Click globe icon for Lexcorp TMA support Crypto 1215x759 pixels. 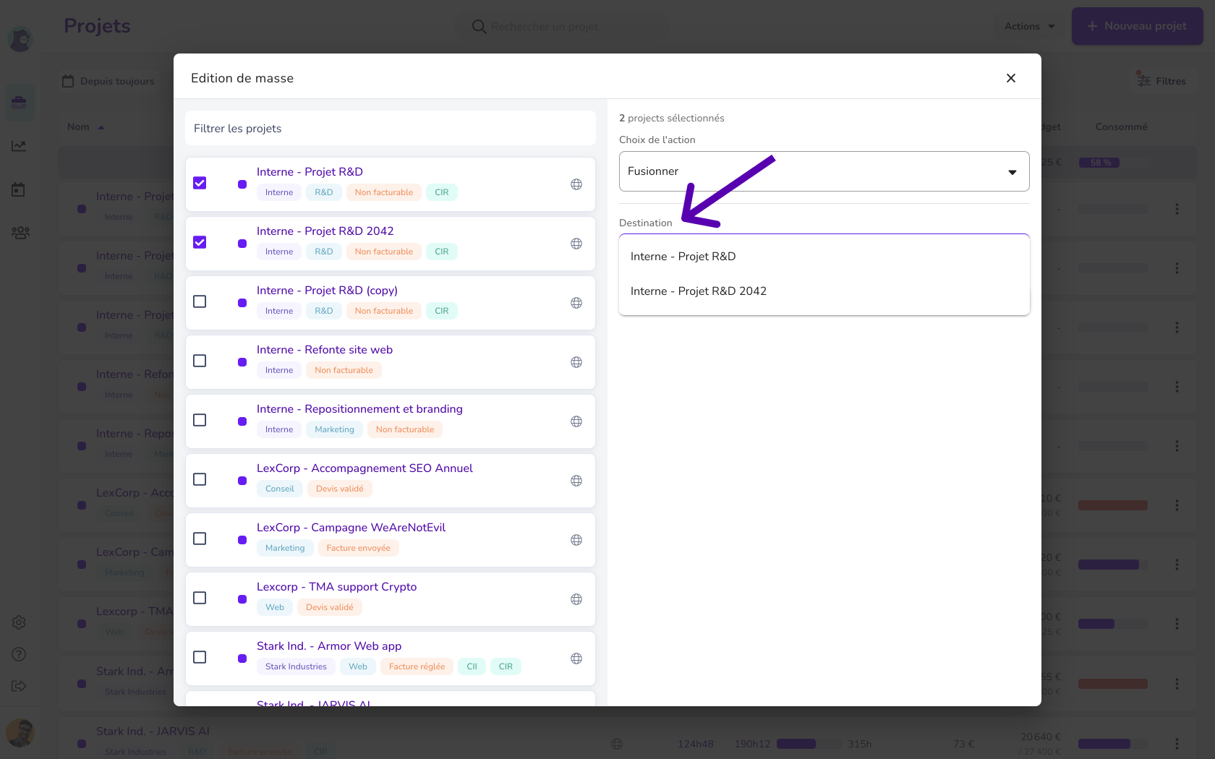click(576, 599)
